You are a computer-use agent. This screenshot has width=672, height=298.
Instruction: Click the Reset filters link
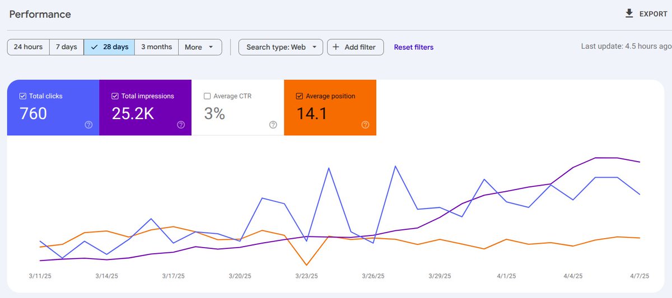(x=414, y=47)
